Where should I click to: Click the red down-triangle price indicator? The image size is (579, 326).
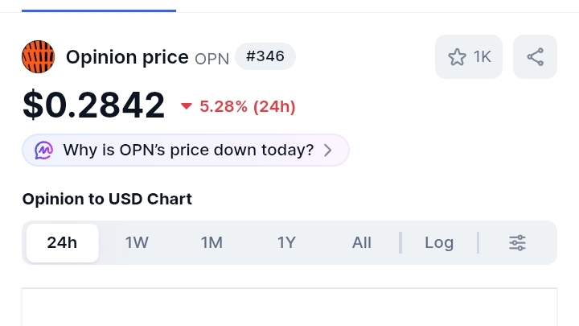[x=187, y=106]
